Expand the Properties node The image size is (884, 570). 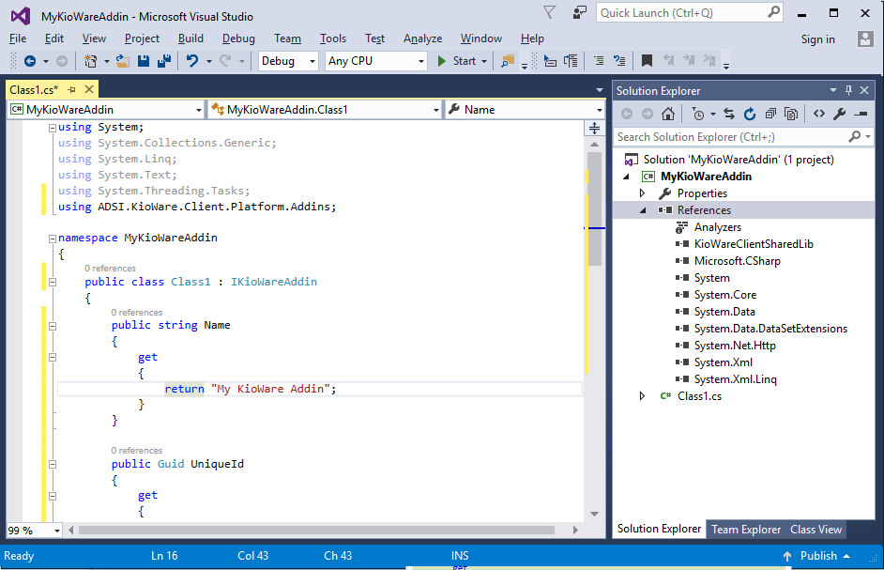tap(642, 193)
